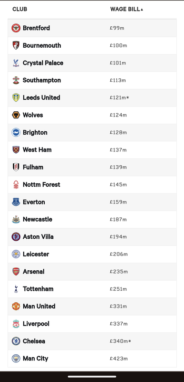Sort table by Club column header
Screen dimensions: 184x382
(x=20, y=9)
